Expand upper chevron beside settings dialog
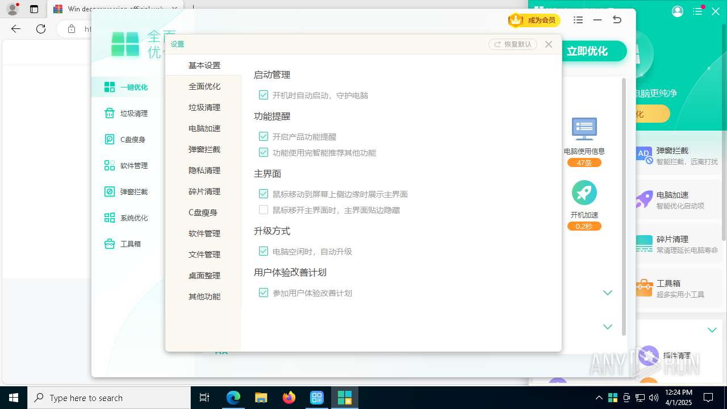Image resolution: width=727 pixels, height=409 pixels. click(x=608, y=293)
